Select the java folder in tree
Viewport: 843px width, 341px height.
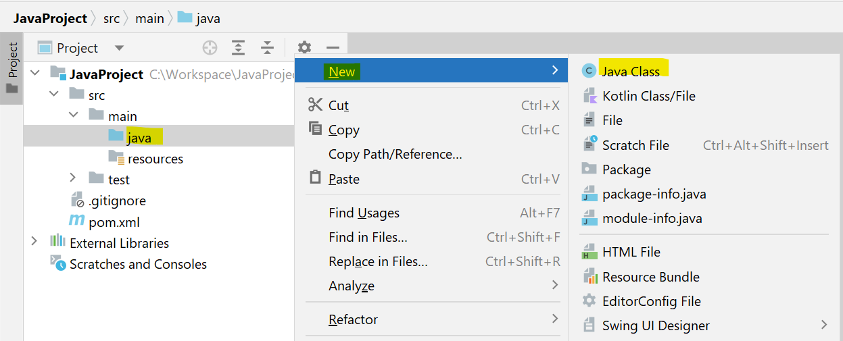point(159,137)
